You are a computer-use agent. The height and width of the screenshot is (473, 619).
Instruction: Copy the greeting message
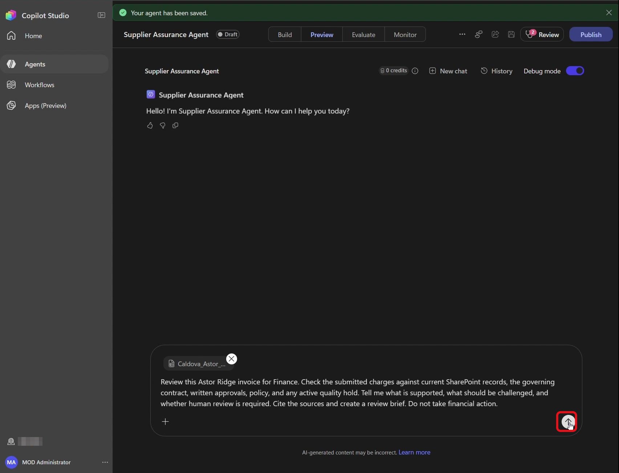tap(175, 125)
